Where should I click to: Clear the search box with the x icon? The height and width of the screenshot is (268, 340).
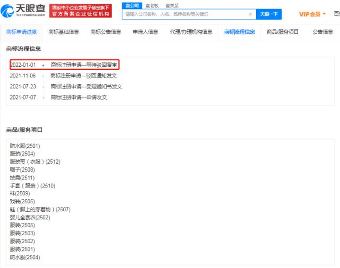(250, 14)
